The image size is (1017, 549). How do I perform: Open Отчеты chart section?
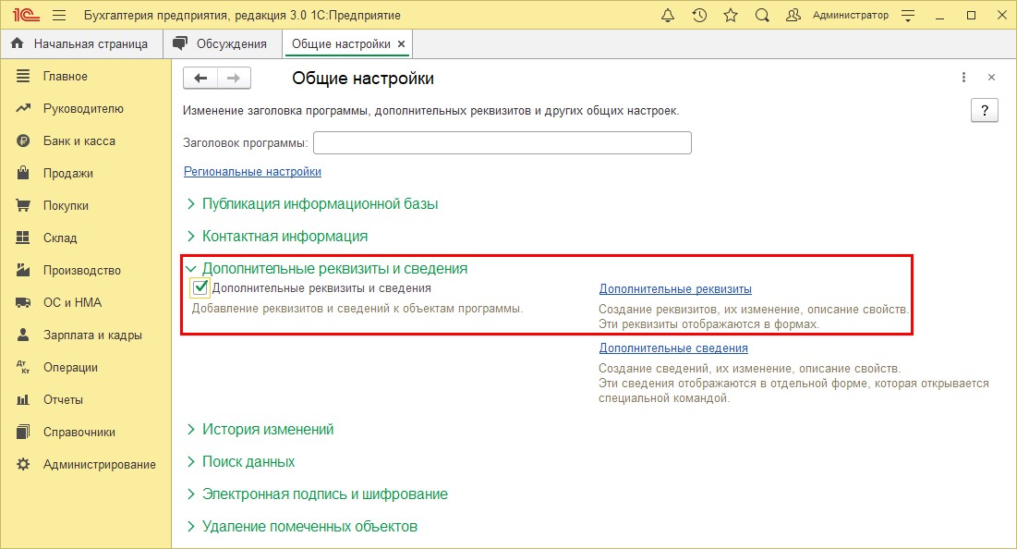(x=63, y=399)
